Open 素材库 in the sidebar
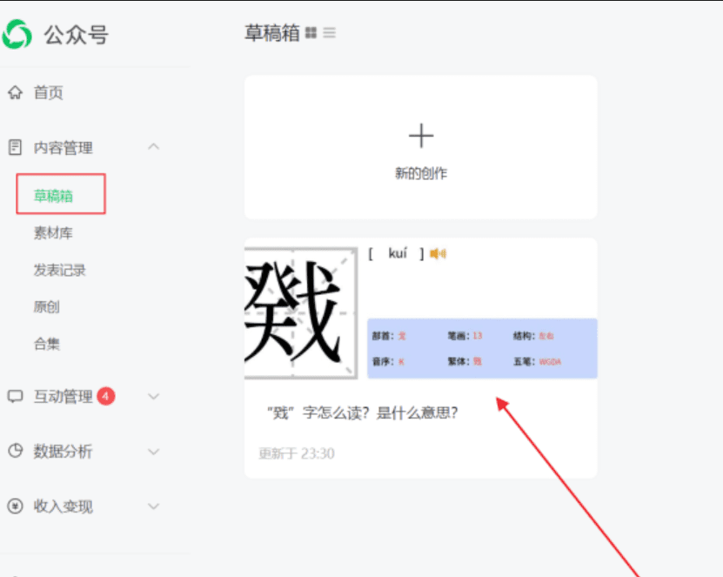The height and width of the screenshot is (577, 723). 53,233
